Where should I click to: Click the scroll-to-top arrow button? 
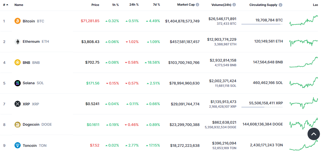(x=314, y=134)
